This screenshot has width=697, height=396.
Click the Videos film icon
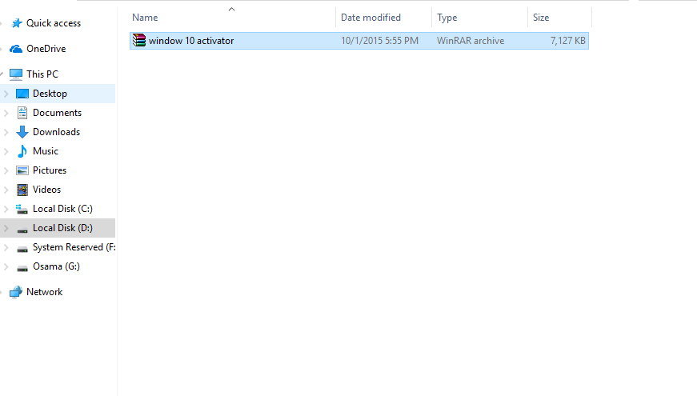pyautogui.click(x=22, y=190)
